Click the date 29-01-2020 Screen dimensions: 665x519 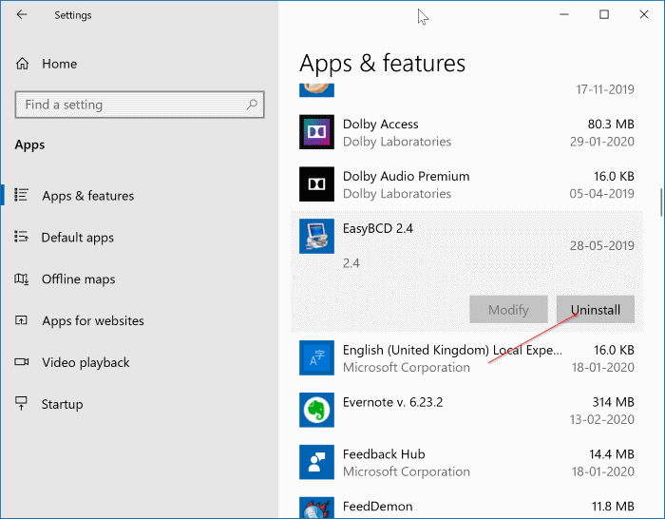pyautogui.click(x=601, y=142)
